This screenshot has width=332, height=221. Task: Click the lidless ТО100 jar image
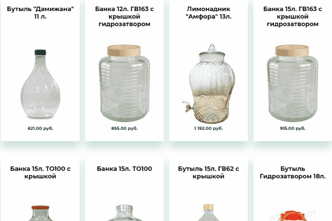coord(124,213)
